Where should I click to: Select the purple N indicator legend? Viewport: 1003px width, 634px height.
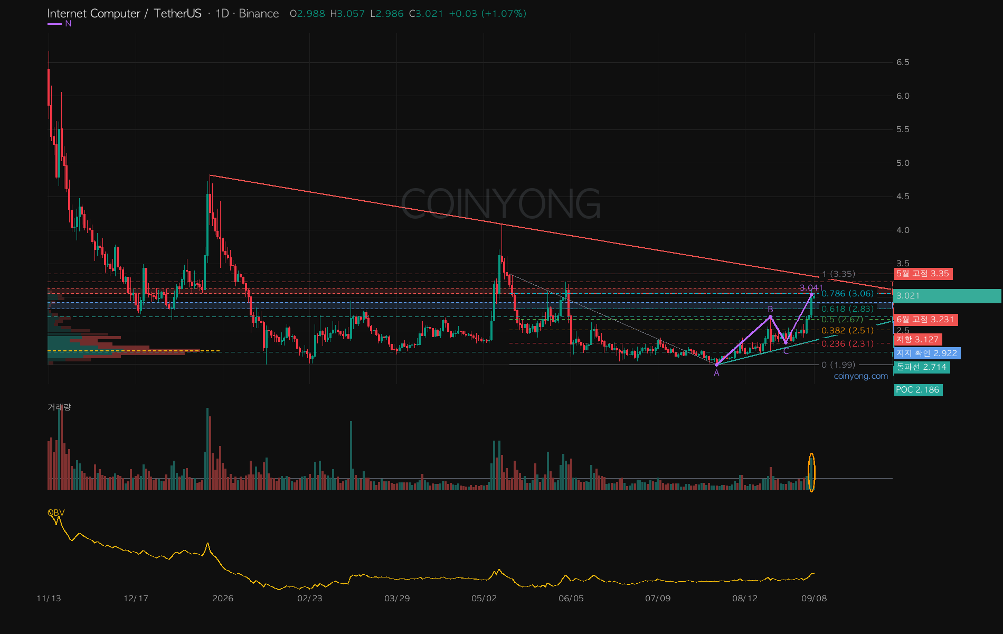coord(60,24)
